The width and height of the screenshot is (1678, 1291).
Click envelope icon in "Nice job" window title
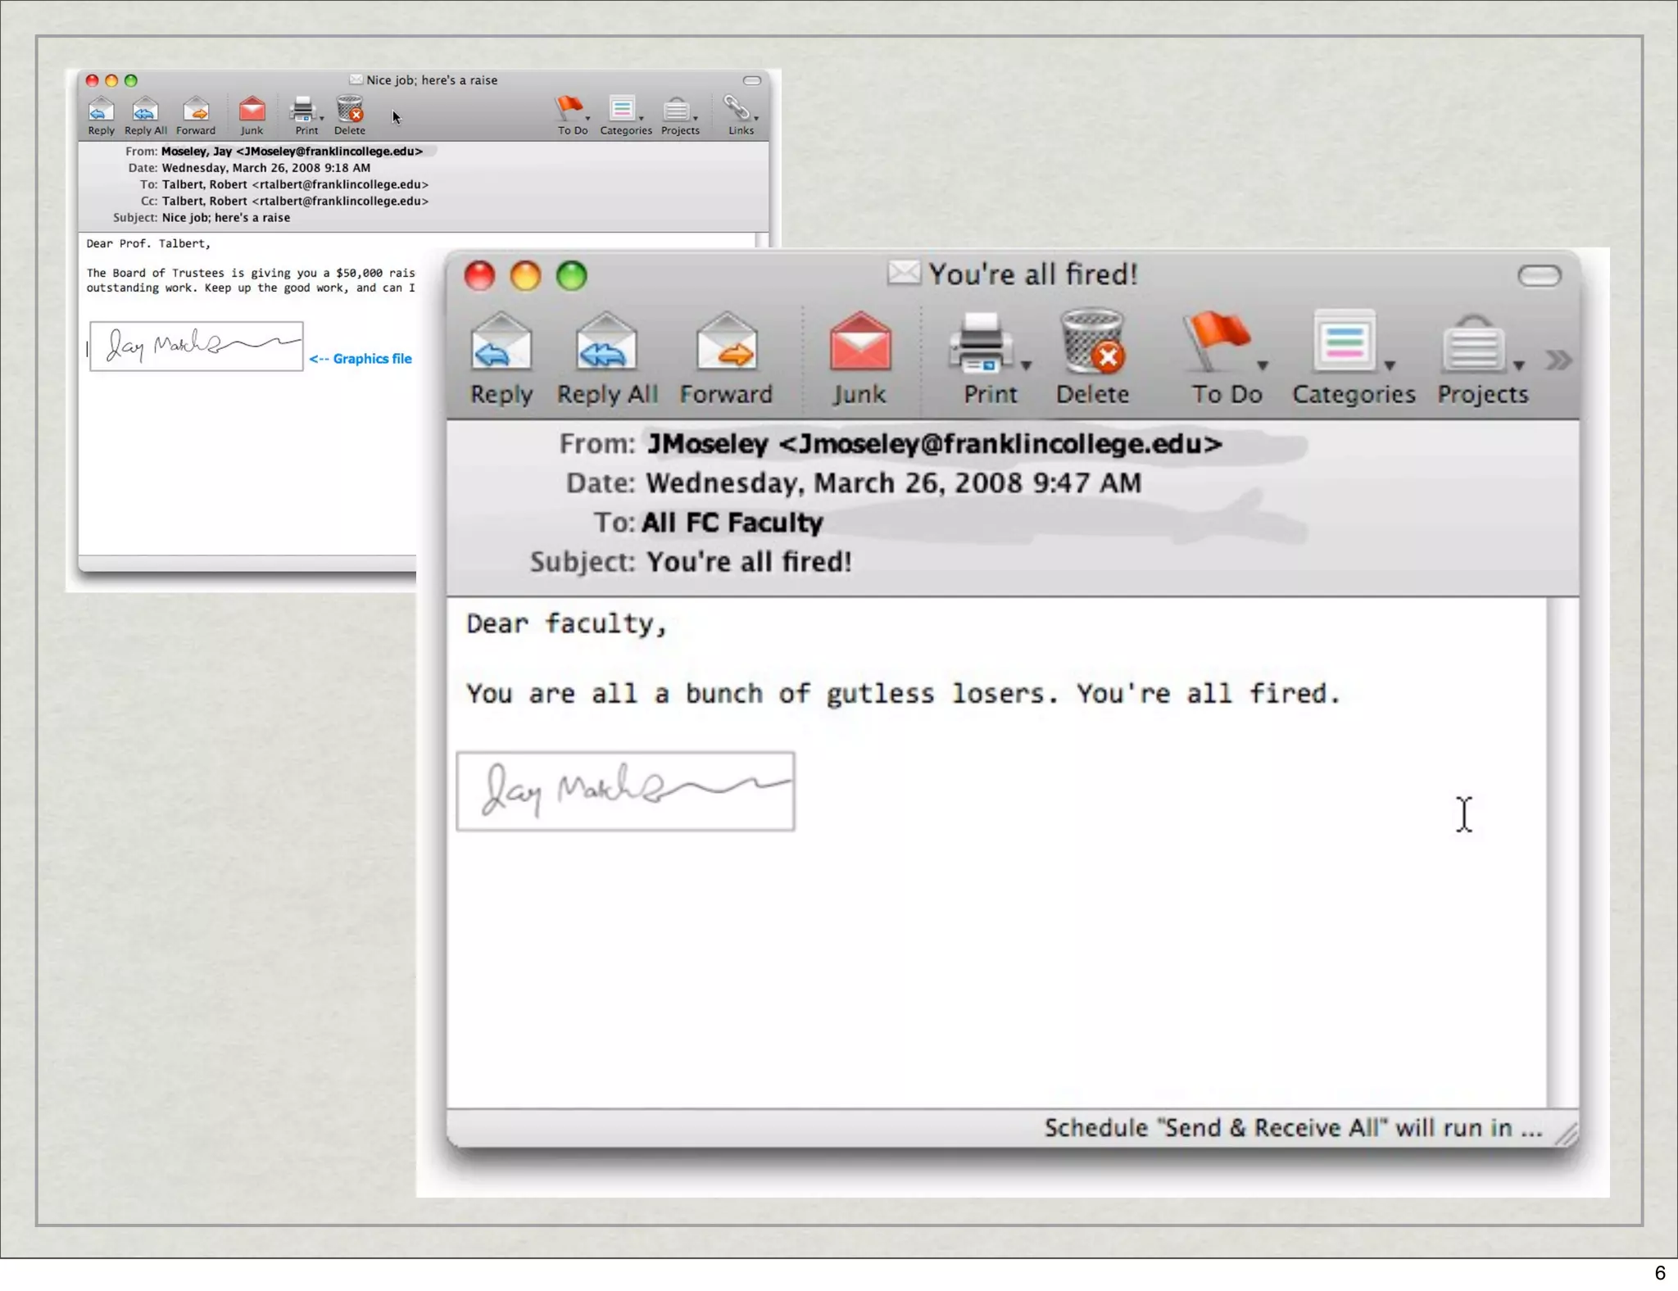(x=356, y=79)
